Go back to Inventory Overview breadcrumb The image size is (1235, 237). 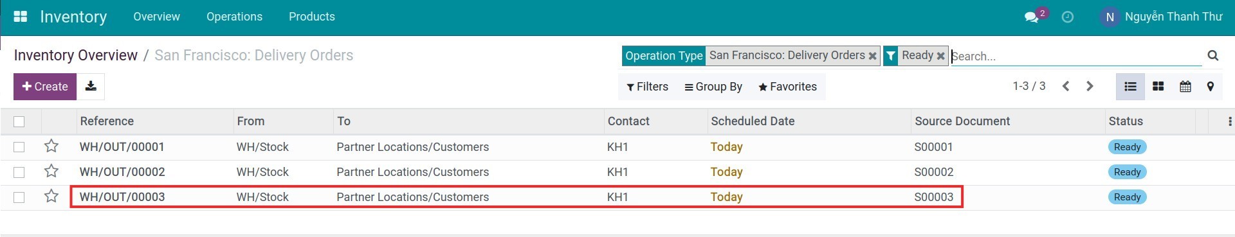(76, 55)
